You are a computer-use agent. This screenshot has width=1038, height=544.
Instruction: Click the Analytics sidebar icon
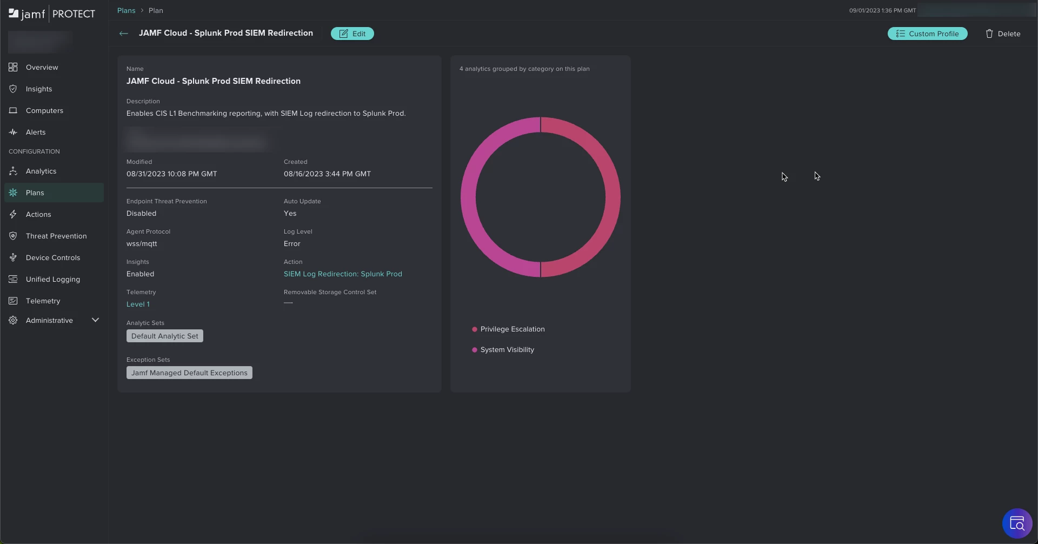[x=13, y=171]
